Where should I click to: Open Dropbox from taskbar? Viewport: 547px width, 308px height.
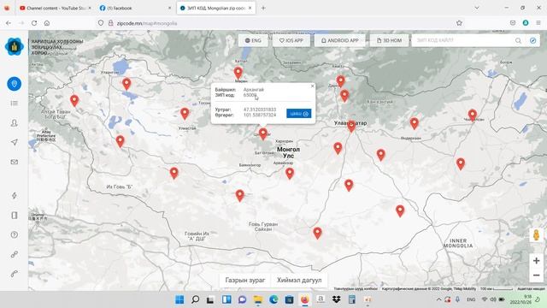[336, 299]
